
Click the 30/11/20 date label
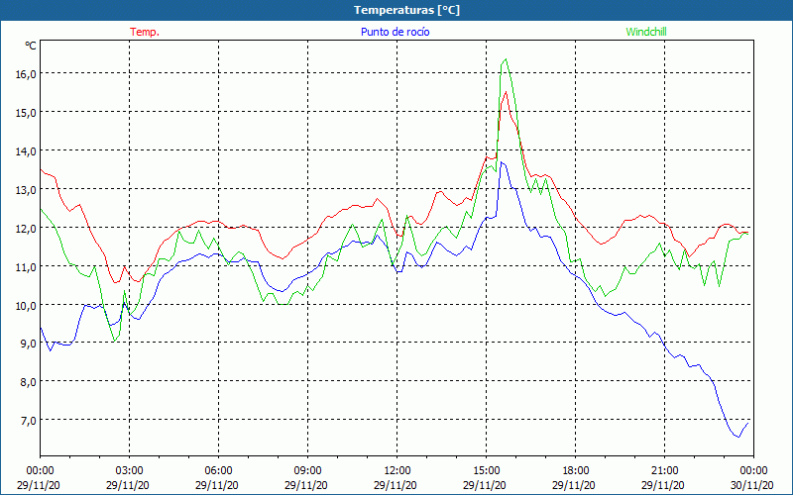(x=752, y=485)
